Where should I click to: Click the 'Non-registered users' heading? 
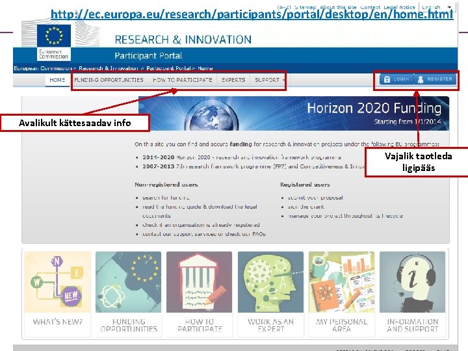(166, 185)
